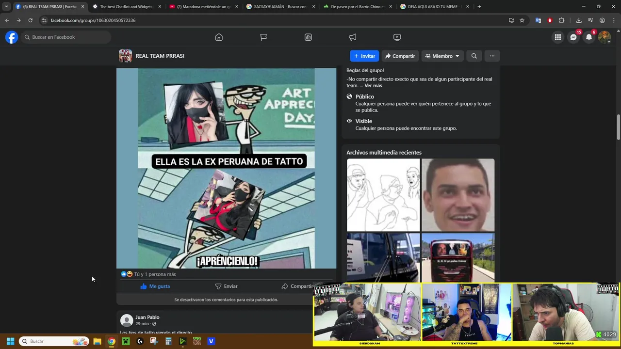Screen dimensions: 621x349
Task: Click the page vertical scrollbar thumb
Action: (x=618, y=127)
